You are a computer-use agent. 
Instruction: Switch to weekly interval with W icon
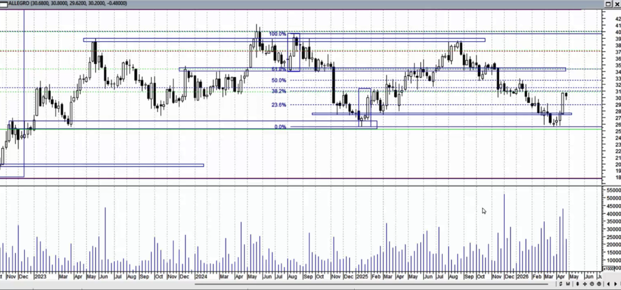pos(568,283)
